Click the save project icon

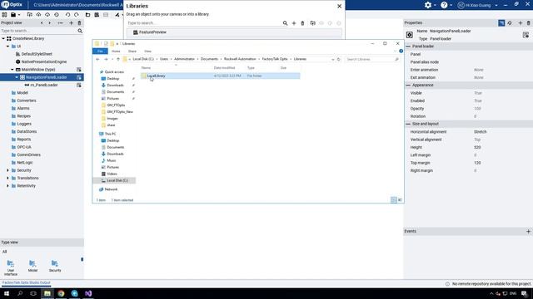(13, 15)
